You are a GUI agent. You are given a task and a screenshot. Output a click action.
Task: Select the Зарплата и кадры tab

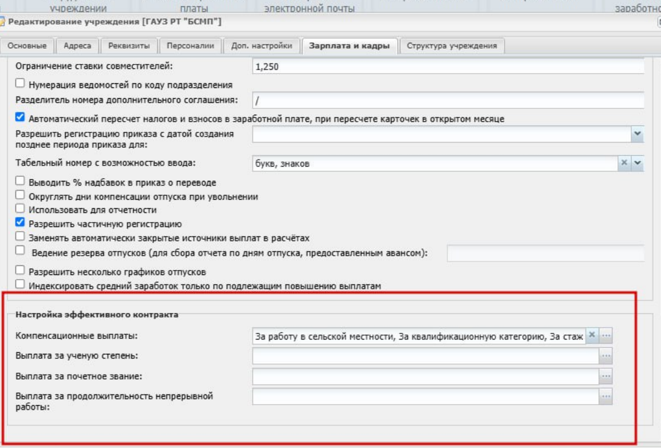350,46
